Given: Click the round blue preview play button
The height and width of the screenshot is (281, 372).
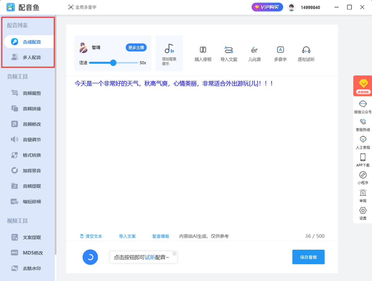Looking at the screenshot, I should [90, 257].
